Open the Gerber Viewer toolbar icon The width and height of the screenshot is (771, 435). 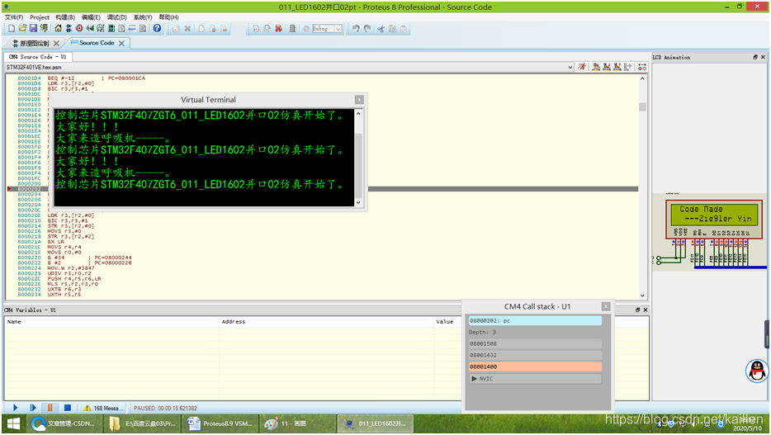[x=101, y=29]
